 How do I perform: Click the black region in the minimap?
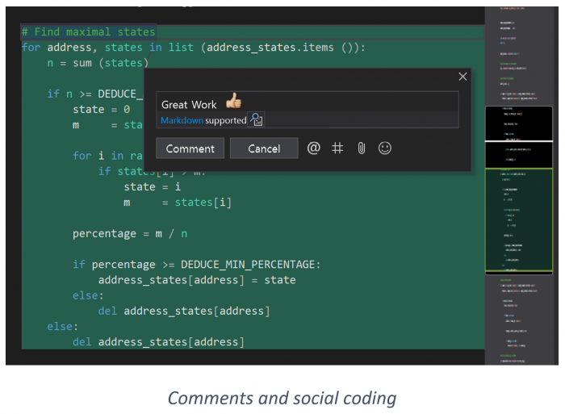click(x=518, y=137)
